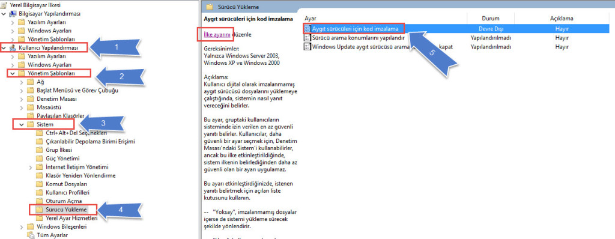Select Başlat Menüsü ve Görev Çubuğu folder icon

(30, 90)
